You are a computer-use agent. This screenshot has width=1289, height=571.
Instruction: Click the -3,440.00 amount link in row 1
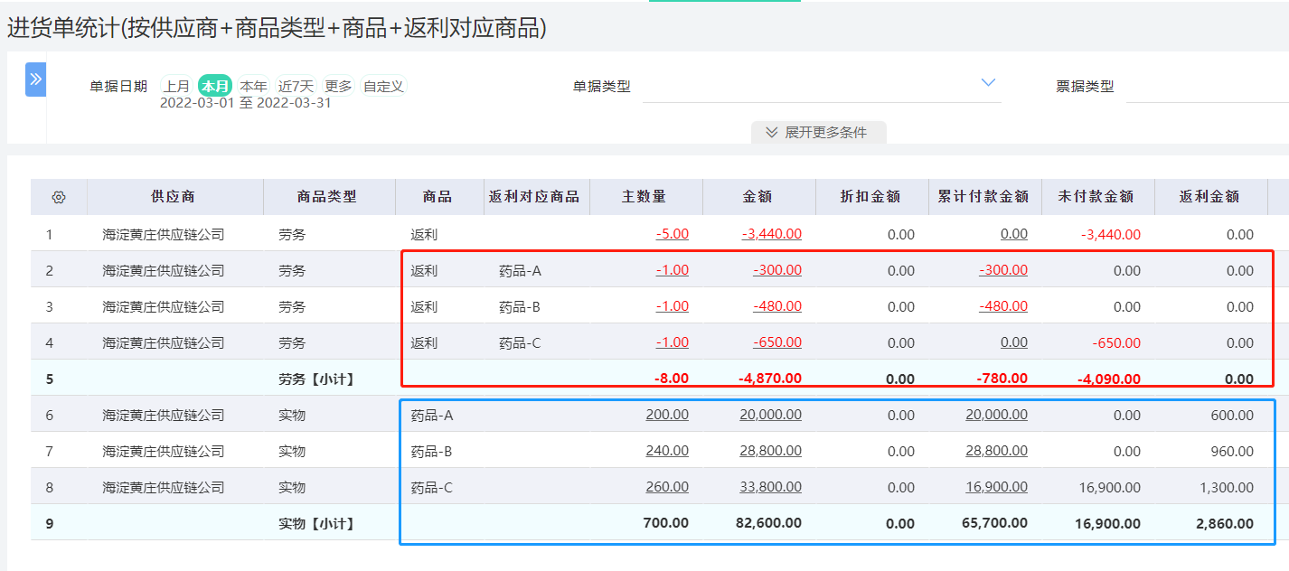point(772,233)
